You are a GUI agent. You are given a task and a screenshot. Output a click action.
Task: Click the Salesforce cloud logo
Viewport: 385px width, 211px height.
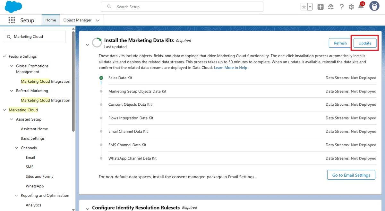tap(13, 7)
